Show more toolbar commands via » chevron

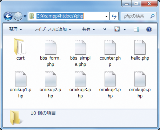point(105,29)
